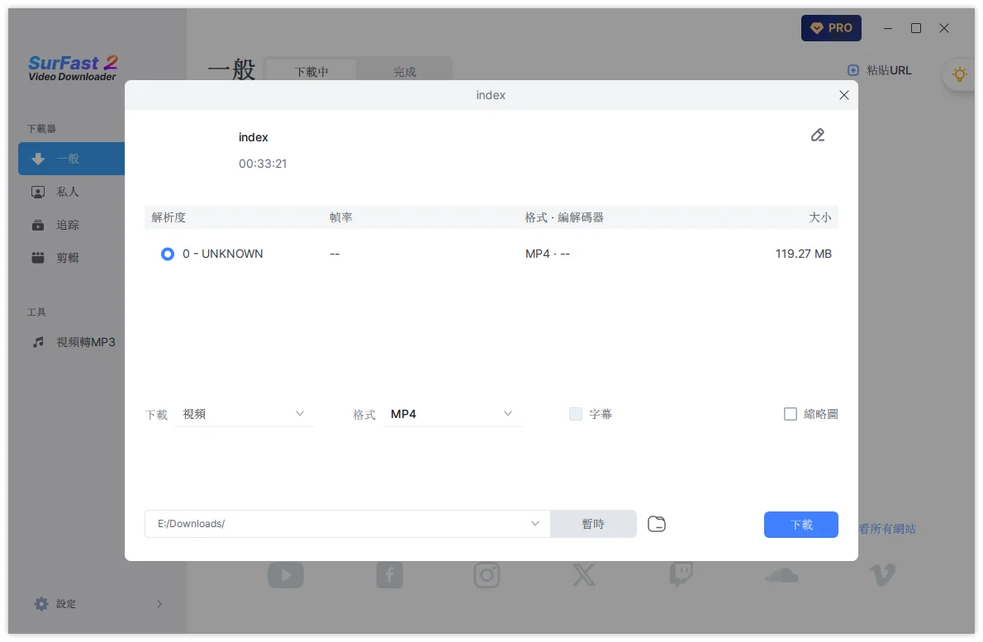The image size is (983, 642).
Task: Expand the E:/Downloads/ path dropdown arrow
Action: pos(535,524)
